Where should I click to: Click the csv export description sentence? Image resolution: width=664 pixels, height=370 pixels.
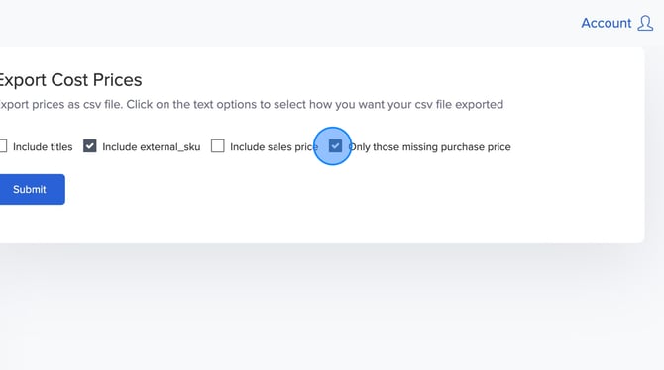point(252,105)
